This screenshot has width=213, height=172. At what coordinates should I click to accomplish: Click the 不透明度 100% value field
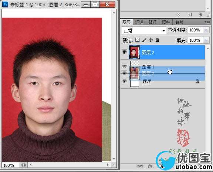[x=196, y=30]
